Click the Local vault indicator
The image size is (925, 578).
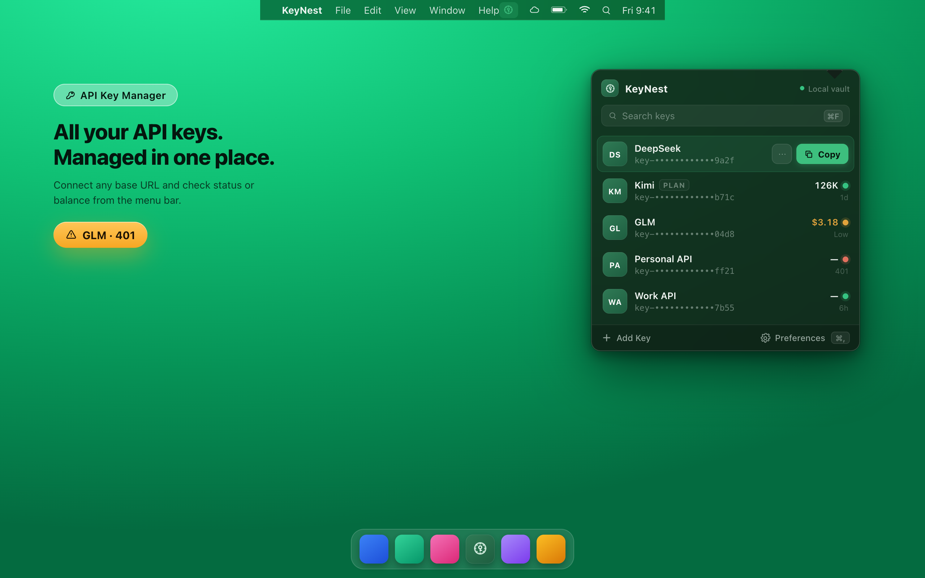825,89
